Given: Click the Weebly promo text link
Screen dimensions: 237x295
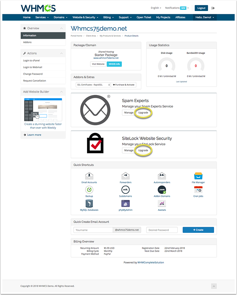Looking at the screenshot, I should 43,126.
